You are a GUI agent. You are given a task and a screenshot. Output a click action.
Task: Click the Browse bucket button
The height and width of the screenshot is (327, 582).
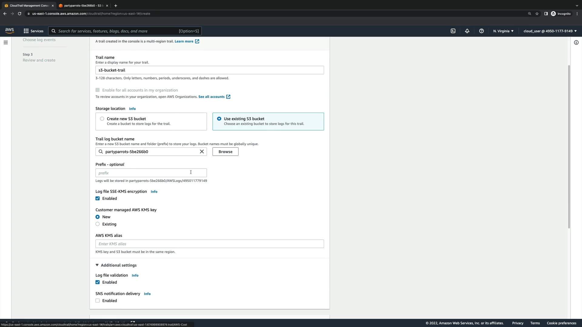click(225, 152)
